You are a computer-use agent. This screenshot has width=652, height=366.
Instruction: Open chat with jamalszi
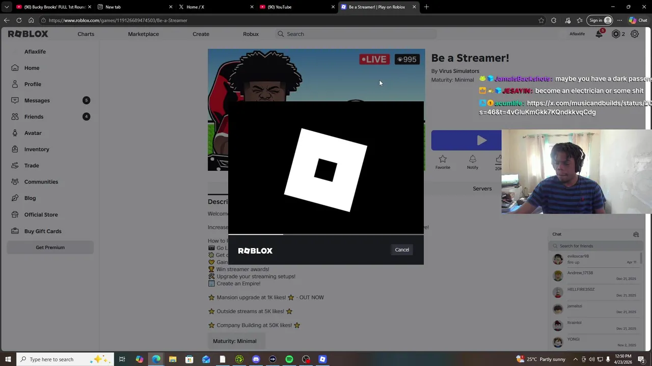coord(596,309)
